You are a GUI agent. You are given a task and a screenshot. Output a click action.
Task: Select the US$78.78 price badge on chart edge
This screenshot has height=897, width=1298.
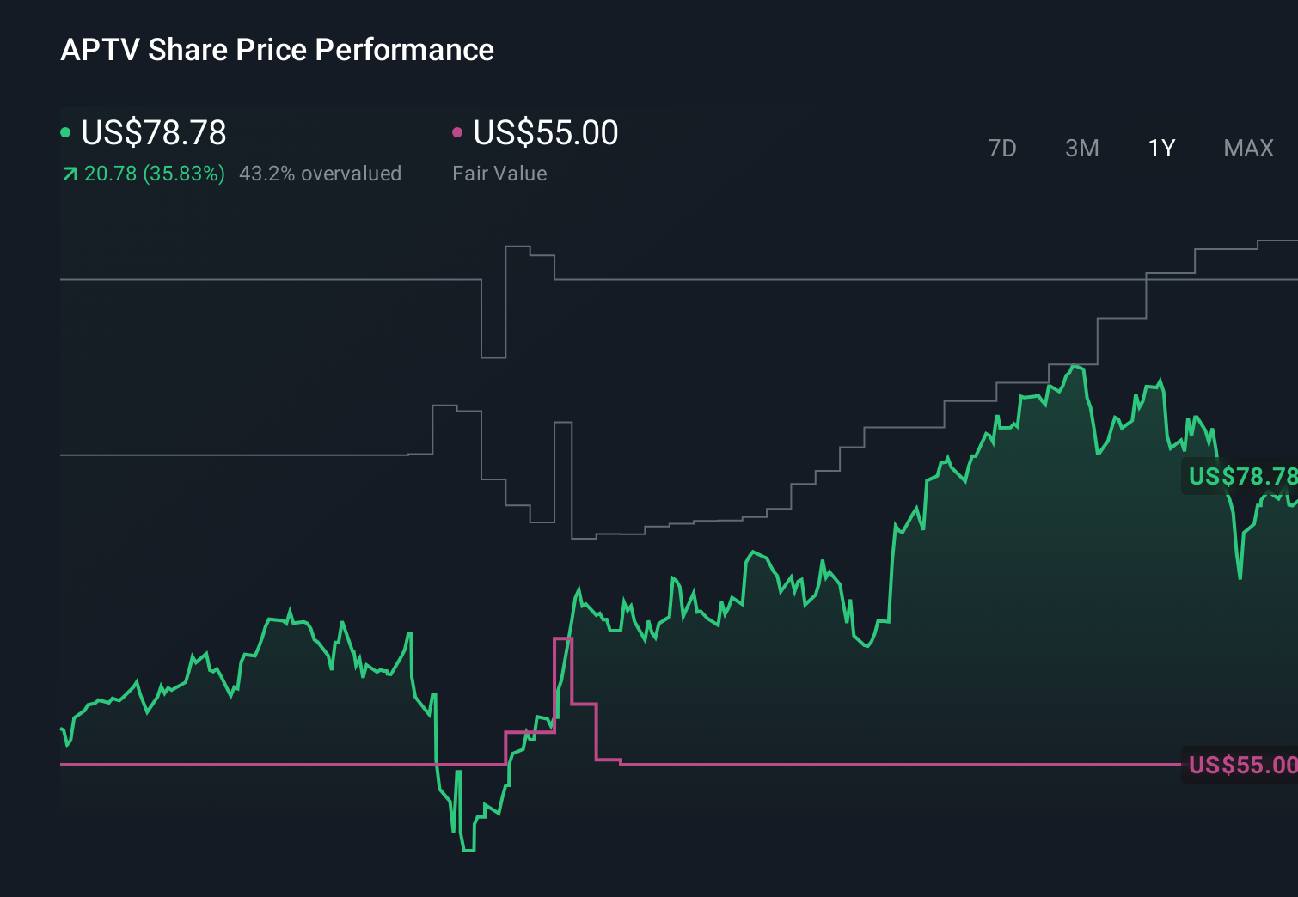click(1240, 476)
